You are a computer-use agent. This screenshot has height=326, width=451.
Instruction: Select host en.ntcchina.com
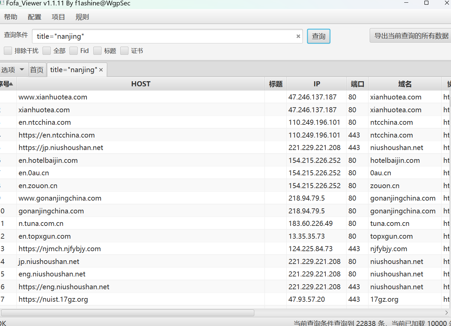click(45, 122)
